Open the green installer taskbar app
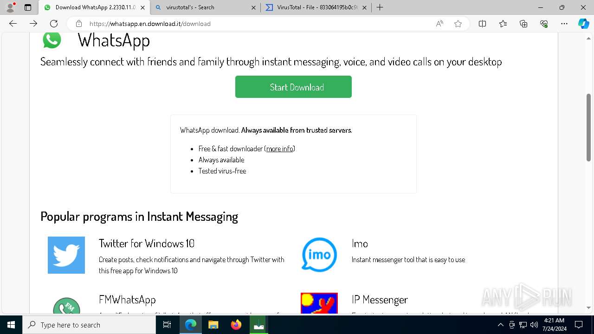Image resolution: width=594 pixels, height=334 pixels. coord(258,325)
